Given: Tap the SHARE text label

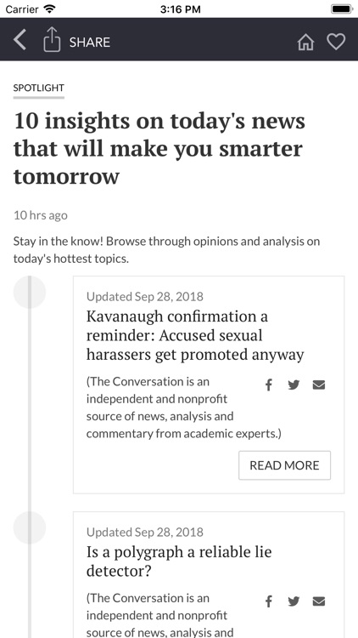Looking at the screenshot, I should click(90, 43).
